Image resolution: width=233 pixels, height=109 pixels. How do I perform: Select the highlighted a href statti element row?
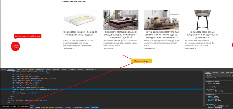(x=102, y=89)
